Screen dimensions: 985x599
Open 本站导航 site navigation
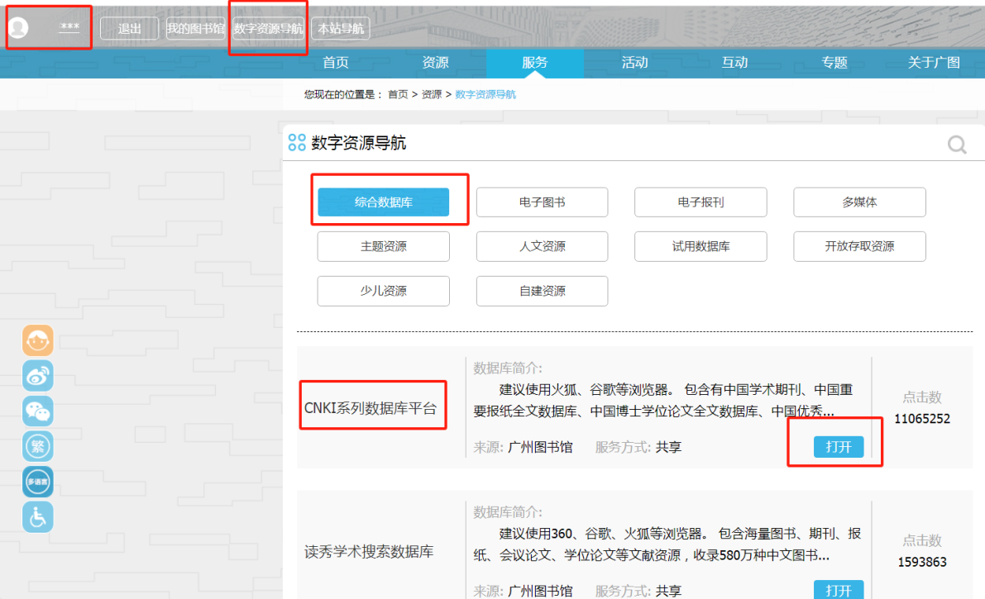coord(341,28)
